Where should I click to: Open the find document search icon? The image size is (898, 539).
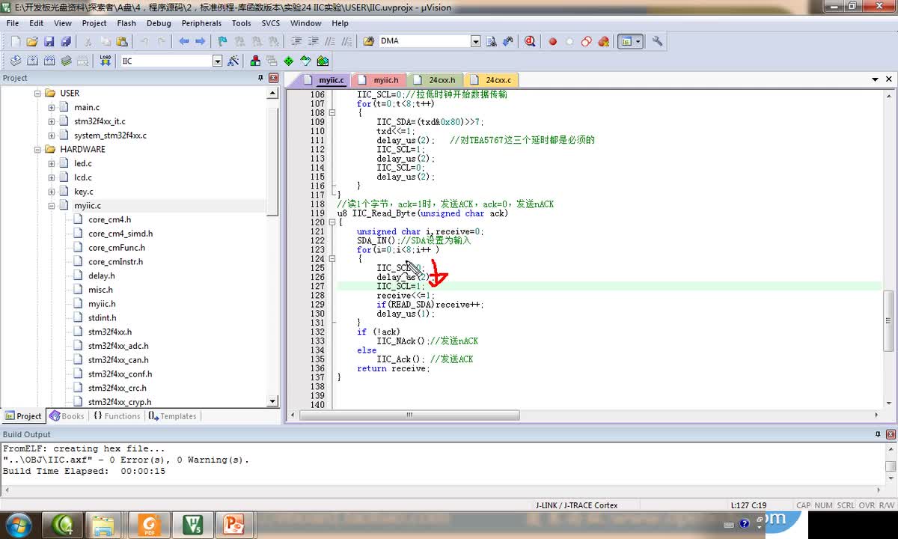tap(492, 41)
